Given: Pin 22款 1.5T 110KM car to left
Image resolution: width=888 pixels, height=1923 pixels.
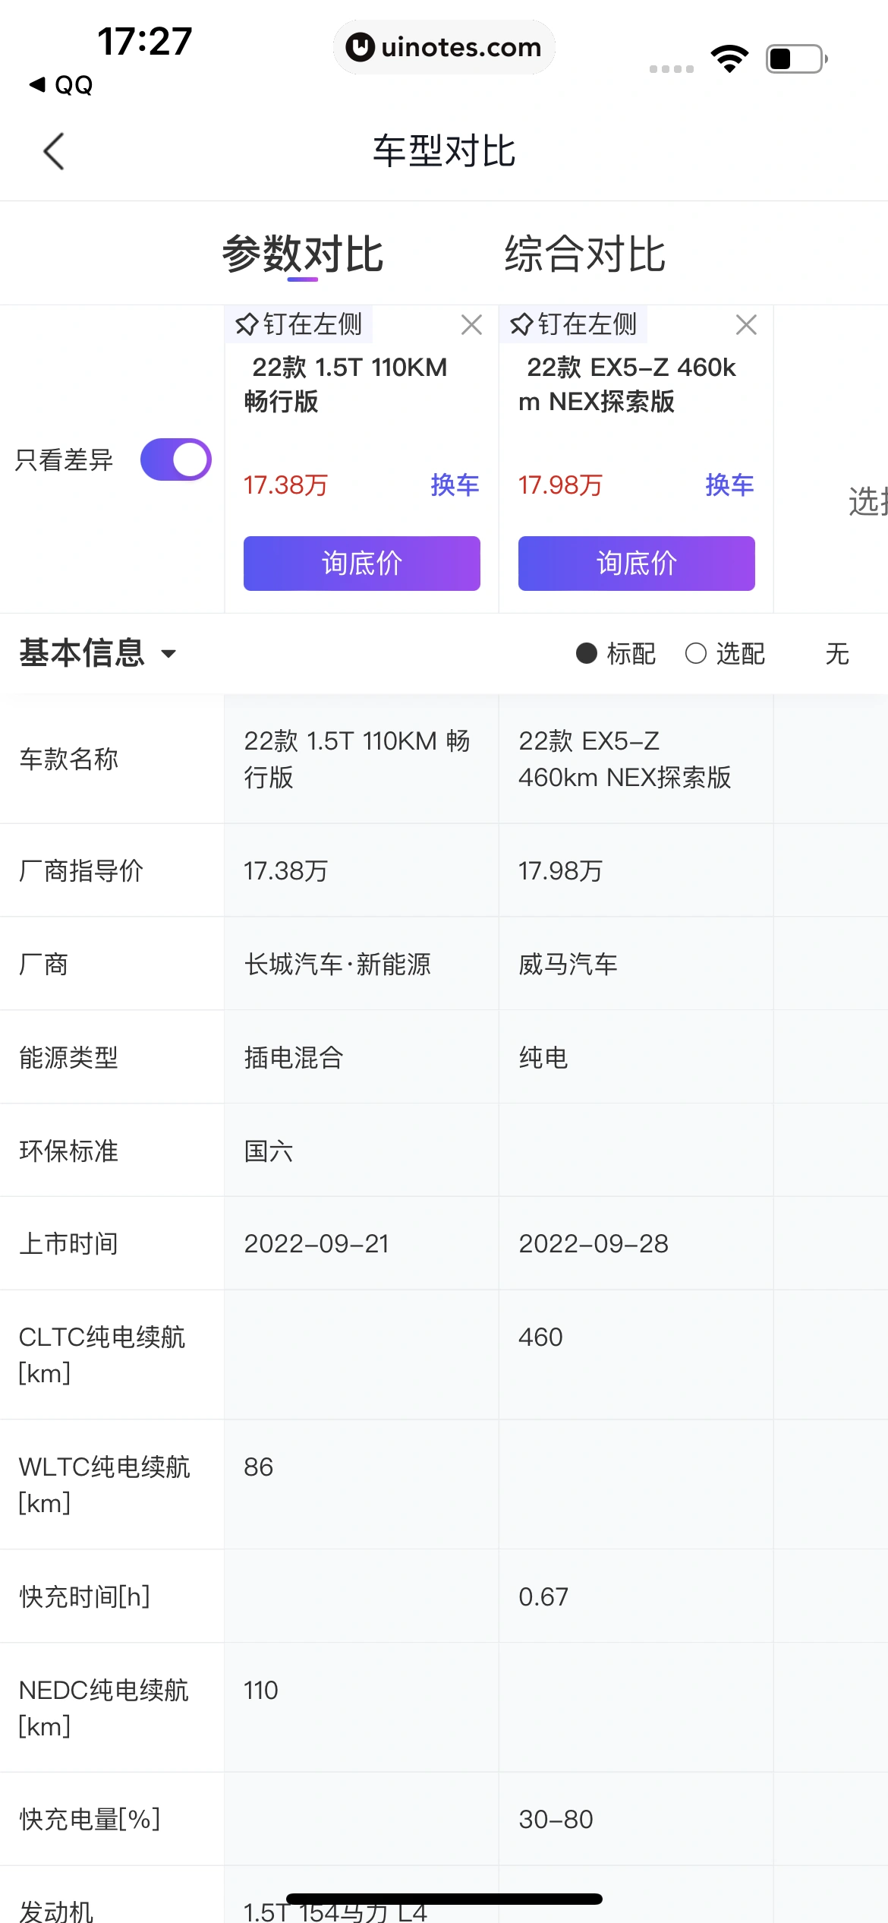Looking at the screenshot, I should tap(298, 324).
